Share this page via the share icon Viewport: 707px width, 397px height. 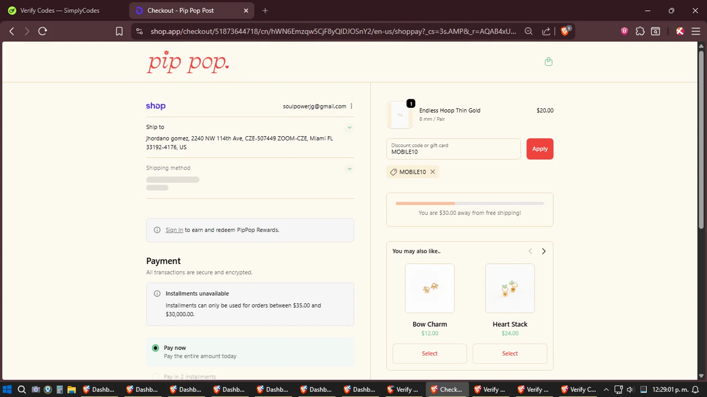click(x=546, y=31)
